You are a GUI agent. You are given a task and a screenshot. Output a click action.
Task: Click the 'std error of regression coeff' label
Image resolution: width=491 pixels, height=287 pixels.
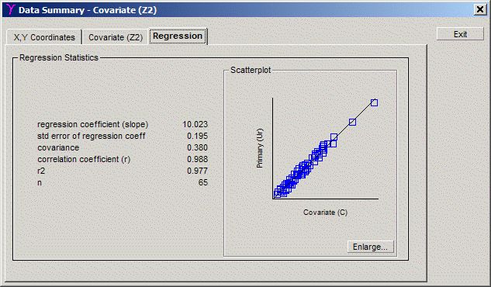pyautogui.click(x=91, y=136)
